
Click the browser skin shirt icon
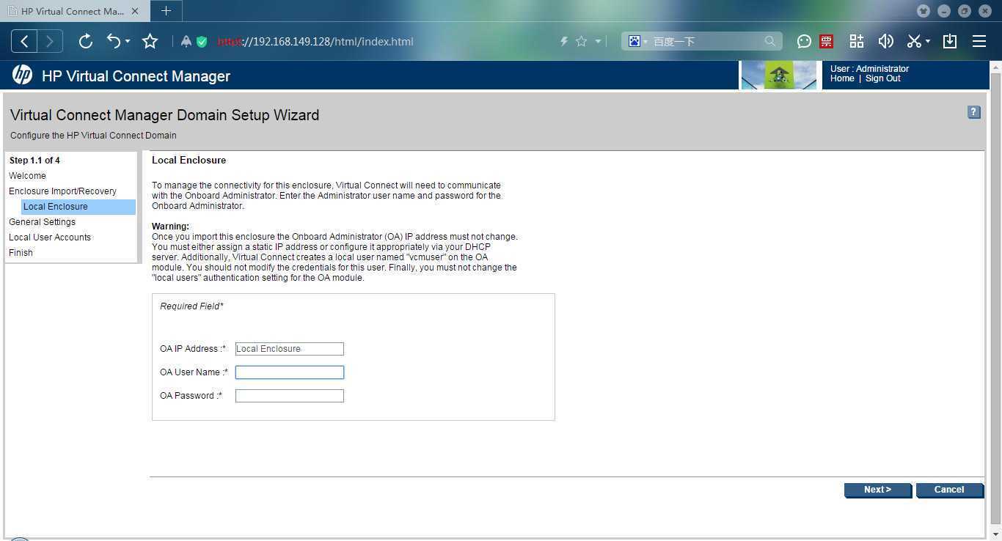point(924,11)
